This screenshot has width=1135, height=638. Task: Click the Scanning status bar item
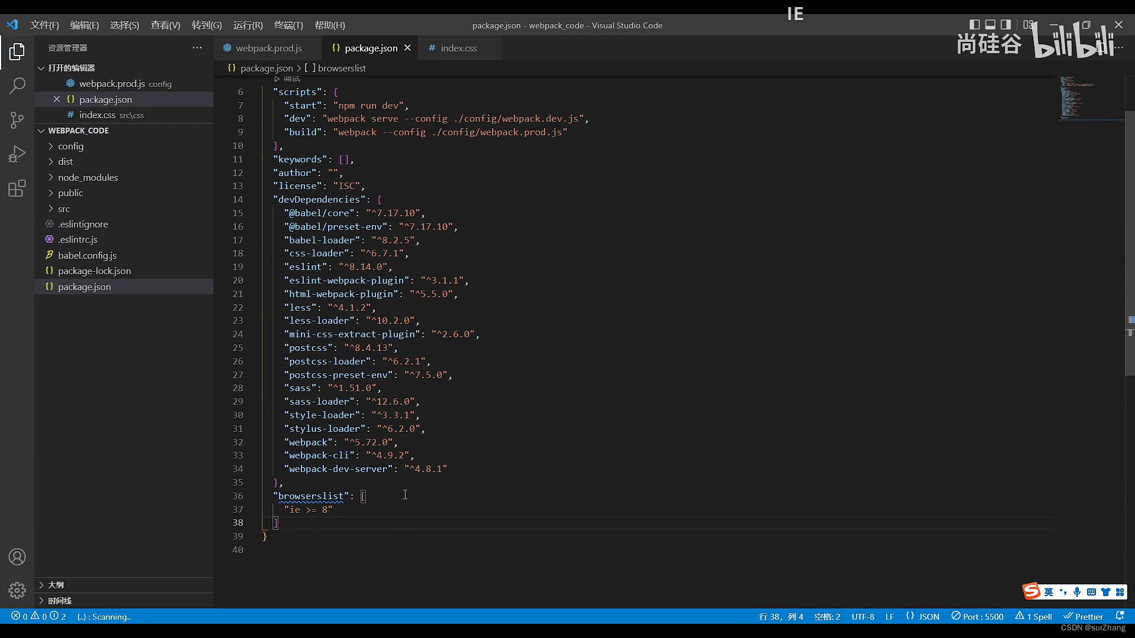104,616
